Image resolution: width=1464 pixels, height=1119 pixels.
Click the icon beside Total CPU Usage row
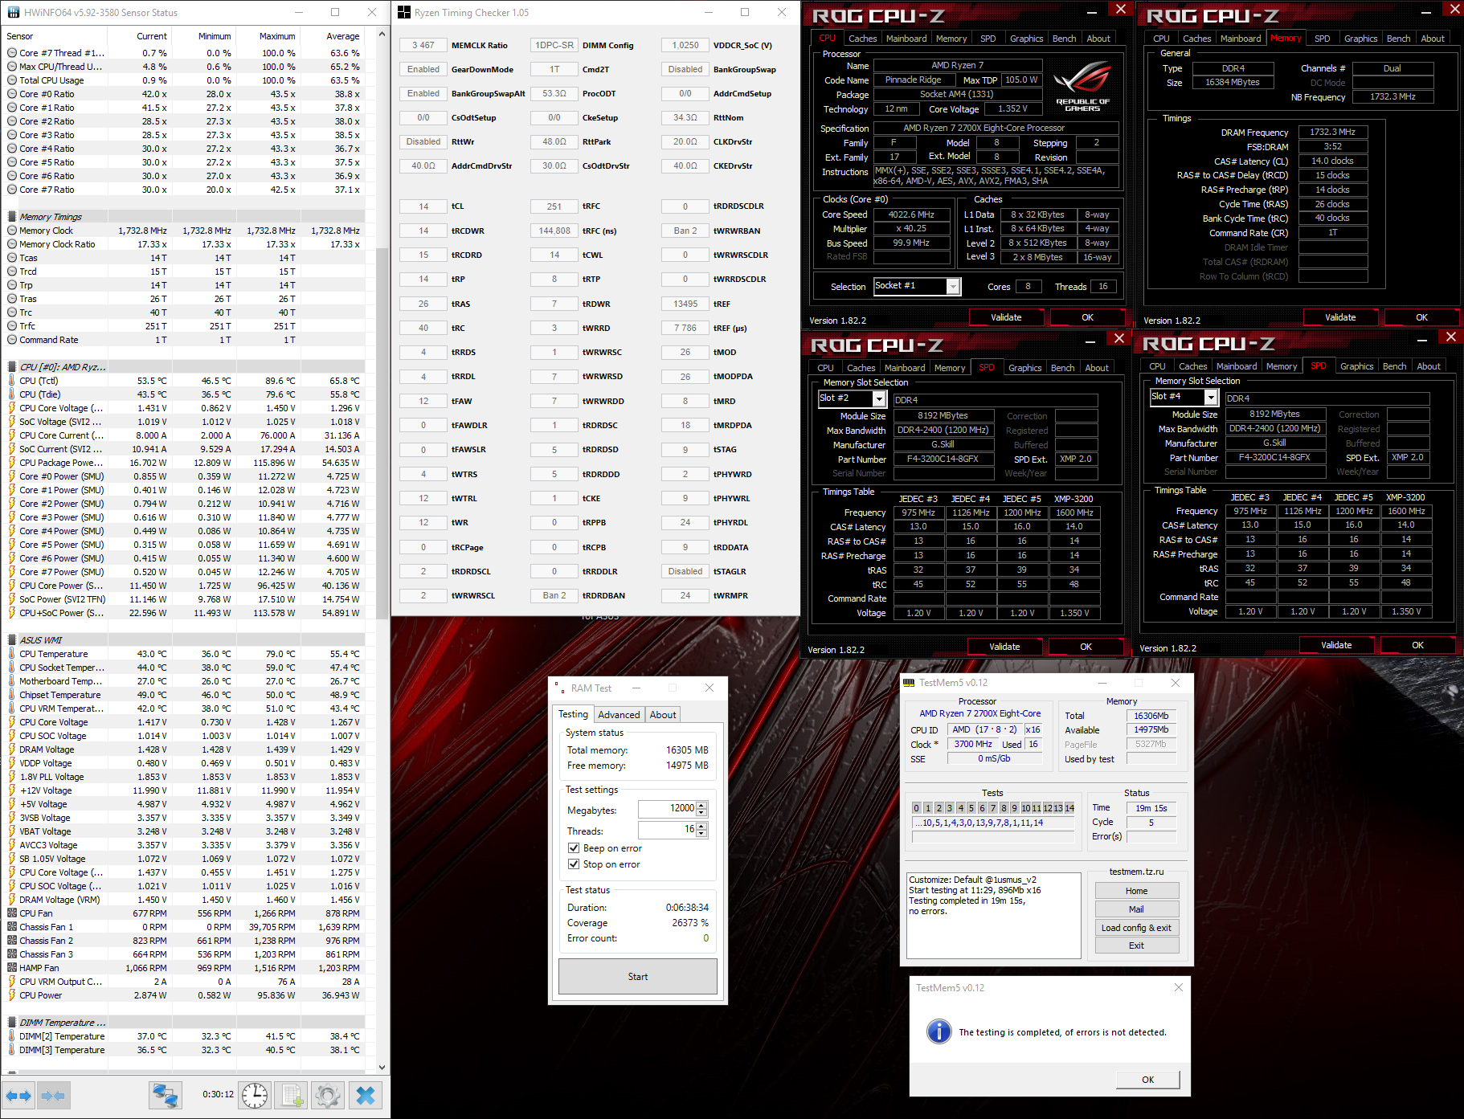12,80
